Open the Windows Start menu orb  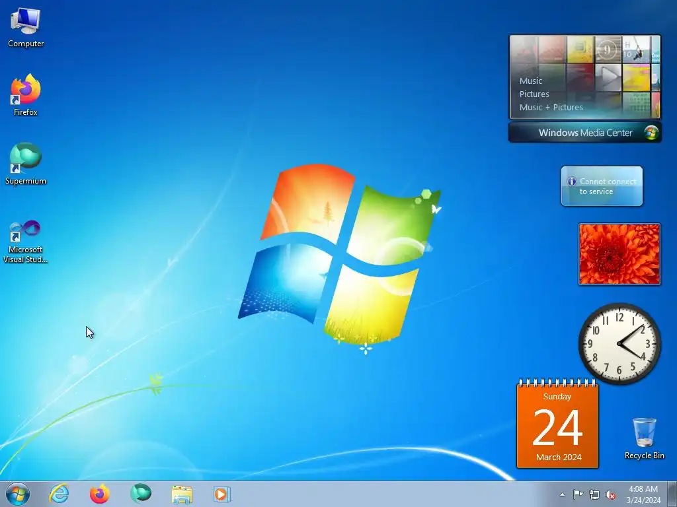[18, 494]
